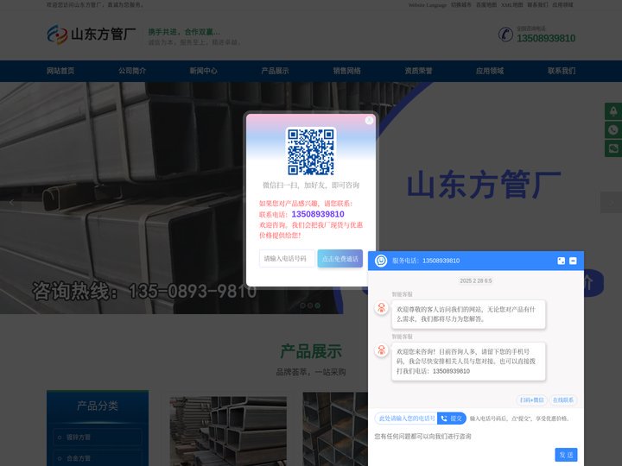Image resolution: width=622 pixels, height=466 pixels.
Task: Click the 点击免费通话 free call button
Action: [340, 258]
